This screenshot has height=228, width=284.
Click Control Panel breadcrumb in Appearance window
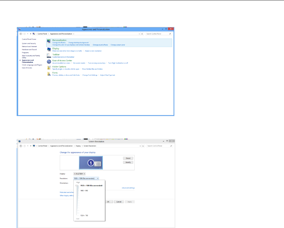click(x=42, y=34)
